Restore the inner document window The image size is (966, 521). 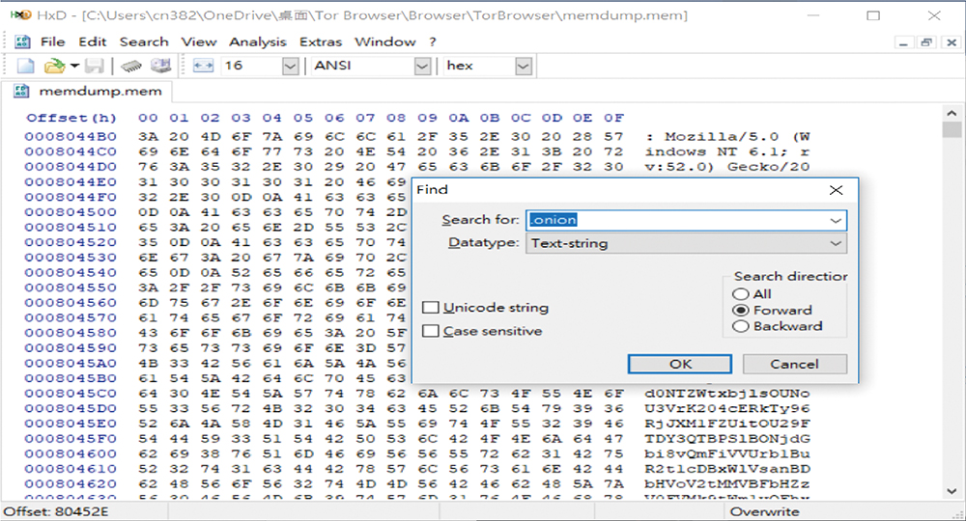tap(926, 42)
